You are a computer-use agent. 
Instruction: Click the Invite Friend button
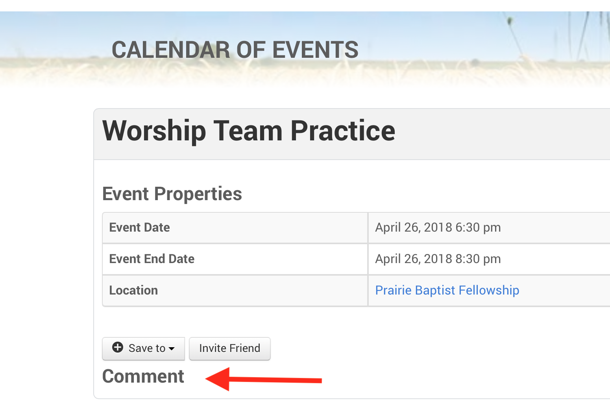pyautogui.click(x=229, y=348)
